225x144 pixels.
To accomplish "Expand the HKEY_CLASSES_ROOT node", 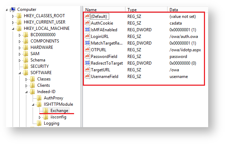I will point(13,16).
